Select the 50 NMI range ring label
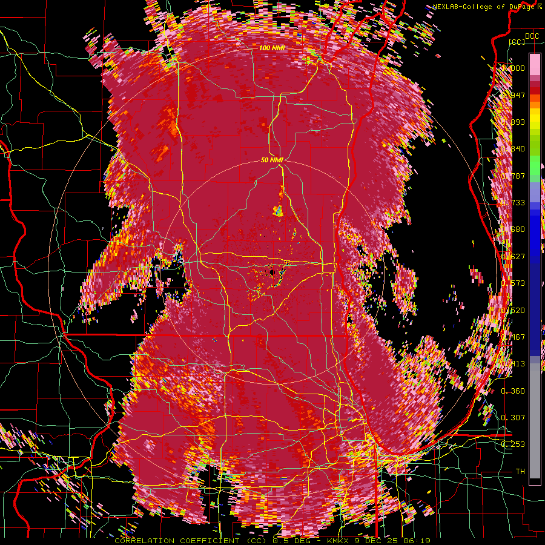The width and height of the screenshot is (545, 545). [x=272, y=160]
